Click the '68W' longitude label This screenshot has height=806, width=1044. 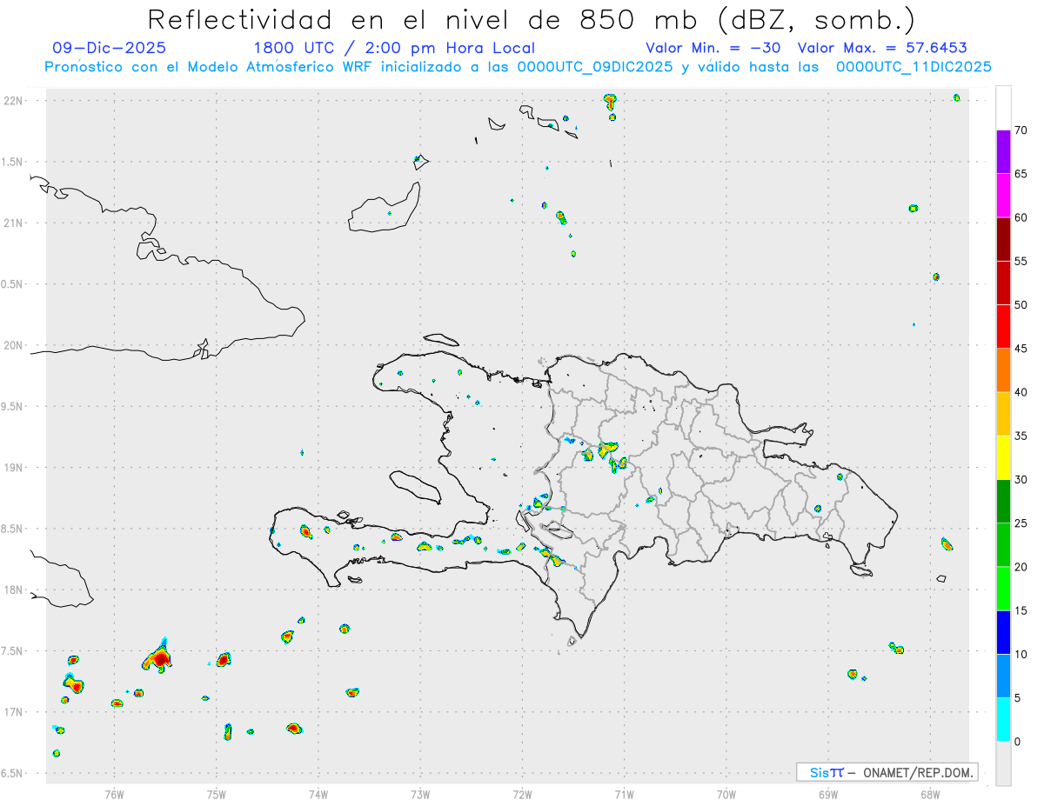coord(930,794)
